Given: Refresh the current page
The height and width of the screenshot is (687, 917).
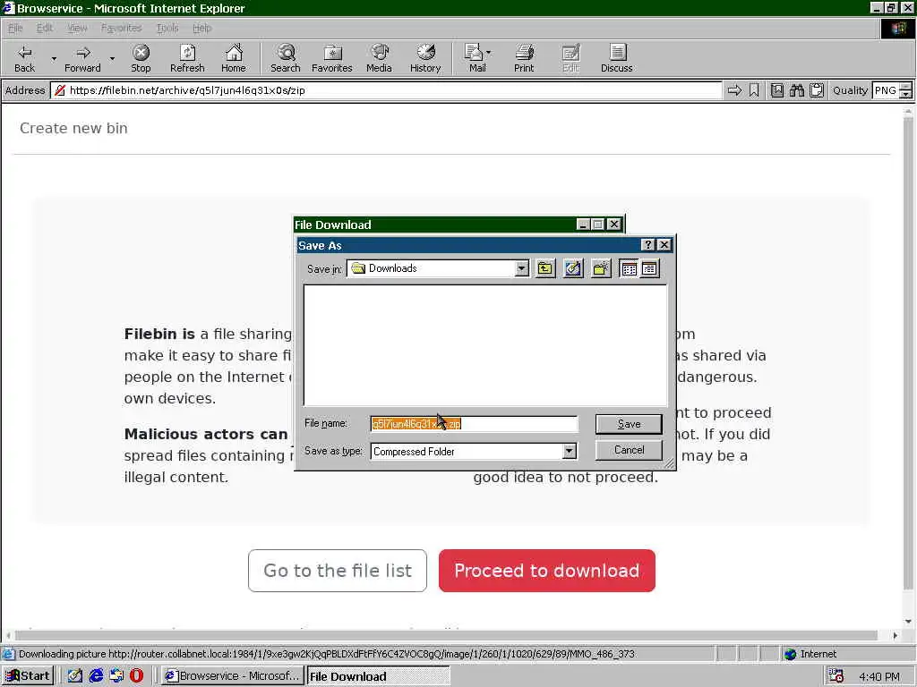Looking at the screenshot, I should [187, 58].
